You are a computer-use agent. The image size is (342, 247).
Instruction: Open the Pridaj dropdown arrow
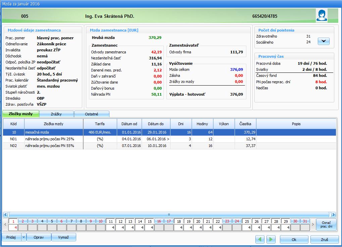(x=24, y=237)
